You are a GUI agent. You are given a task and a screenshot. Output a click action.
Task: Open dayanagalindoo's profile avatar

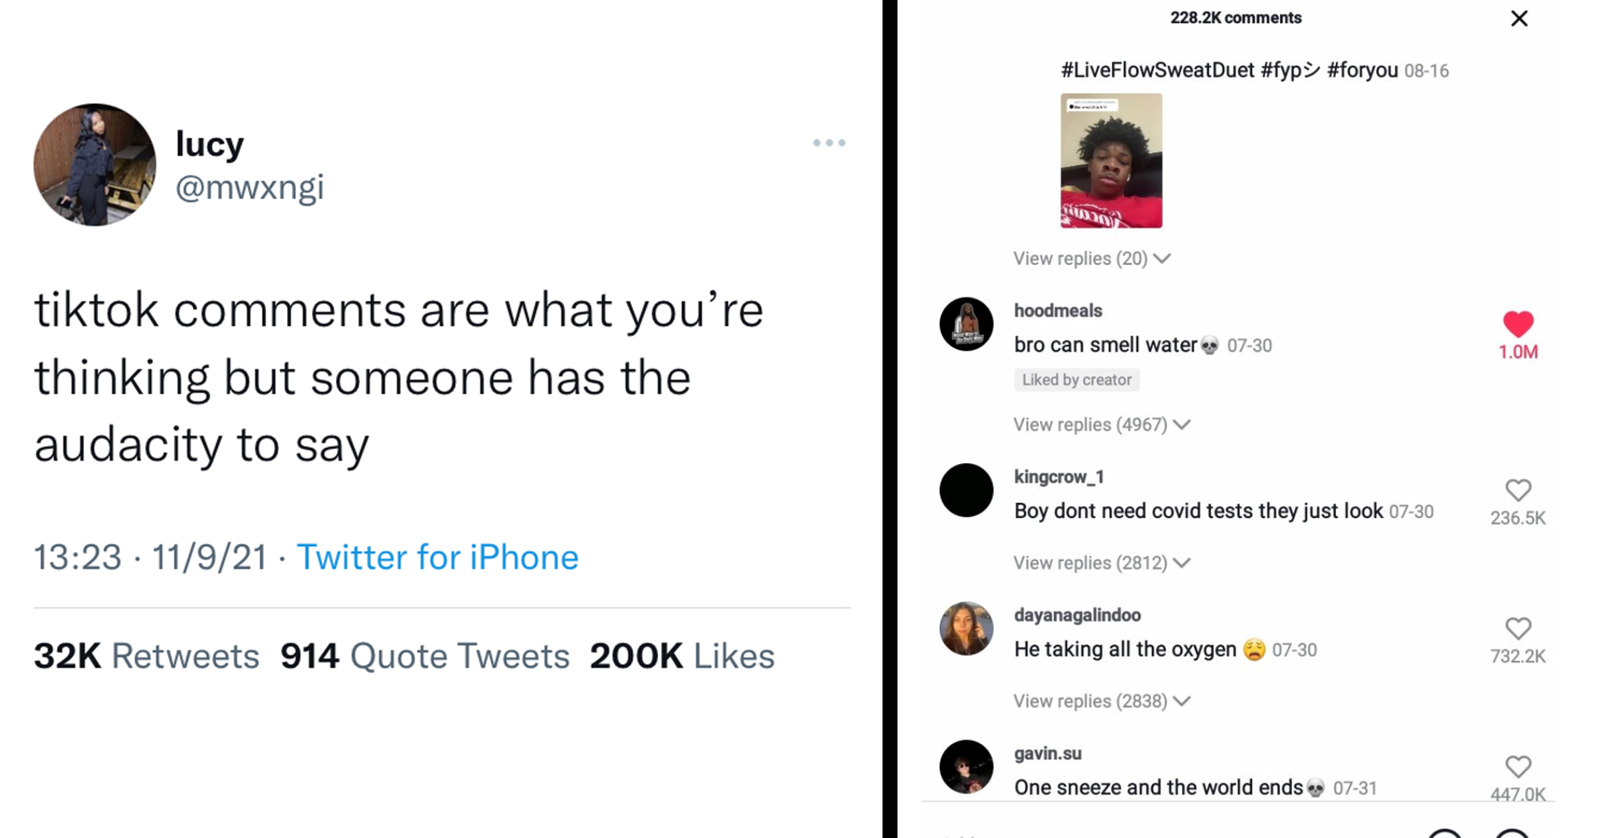click(x=967, y=628)
